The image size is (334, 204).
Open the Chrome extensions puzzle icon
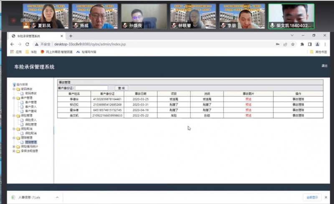point(302,44)
